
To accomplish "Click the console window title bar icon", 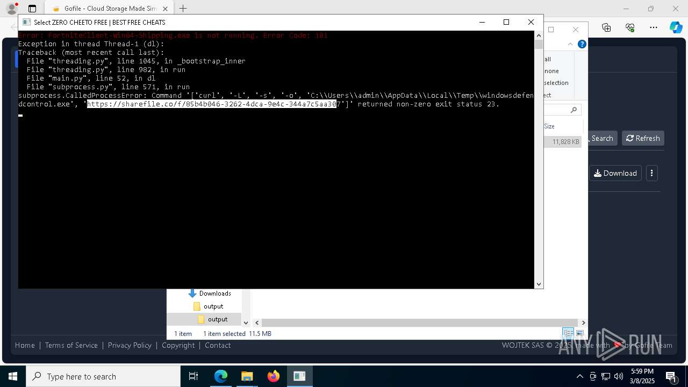I will [26, 22].
